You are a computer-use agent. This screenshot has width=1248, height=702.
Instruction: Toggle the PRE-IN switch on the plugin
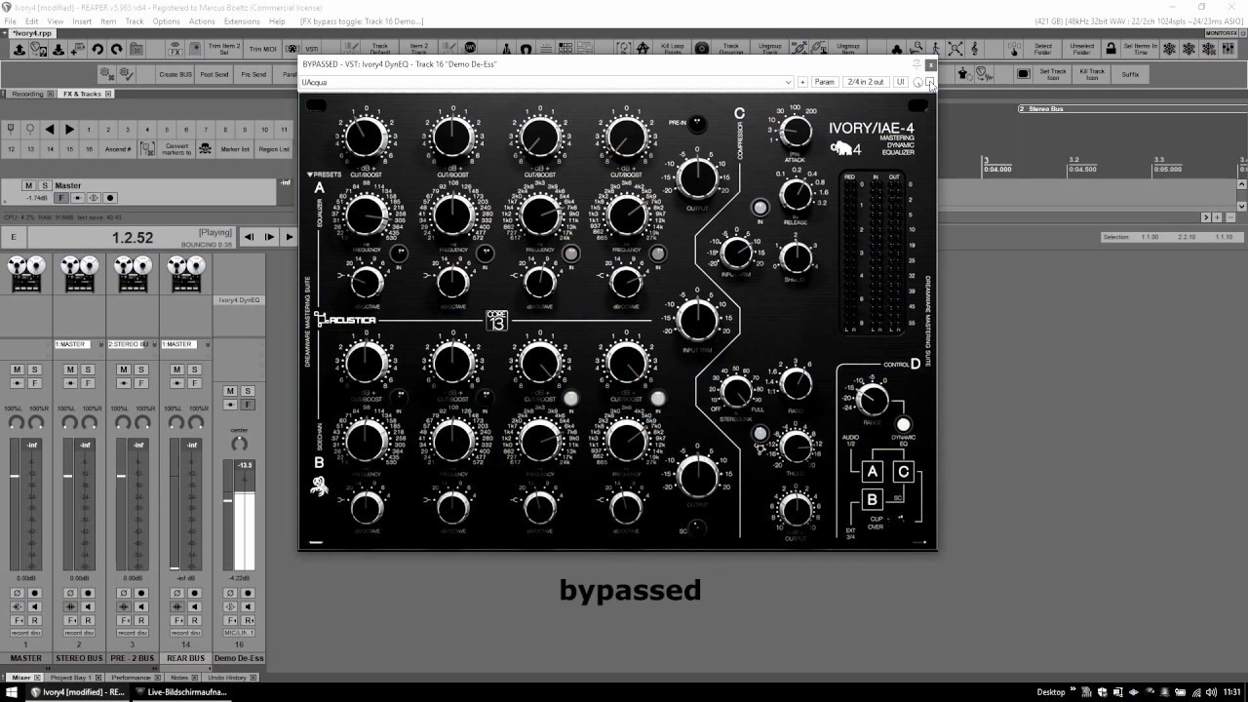point(697,123)
